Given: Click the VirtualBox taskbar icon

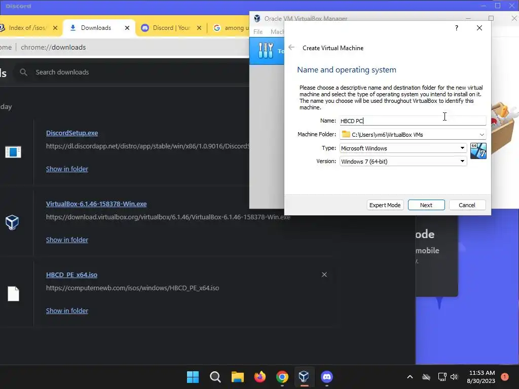Looking at the screenshot, I should (x=304, y=377).
